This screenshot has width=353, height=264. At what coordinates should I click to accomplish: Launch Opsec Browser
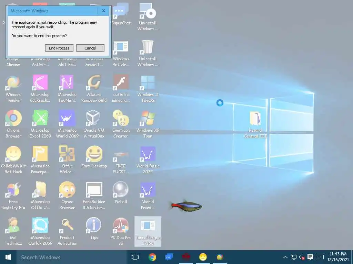pos(67,196)
